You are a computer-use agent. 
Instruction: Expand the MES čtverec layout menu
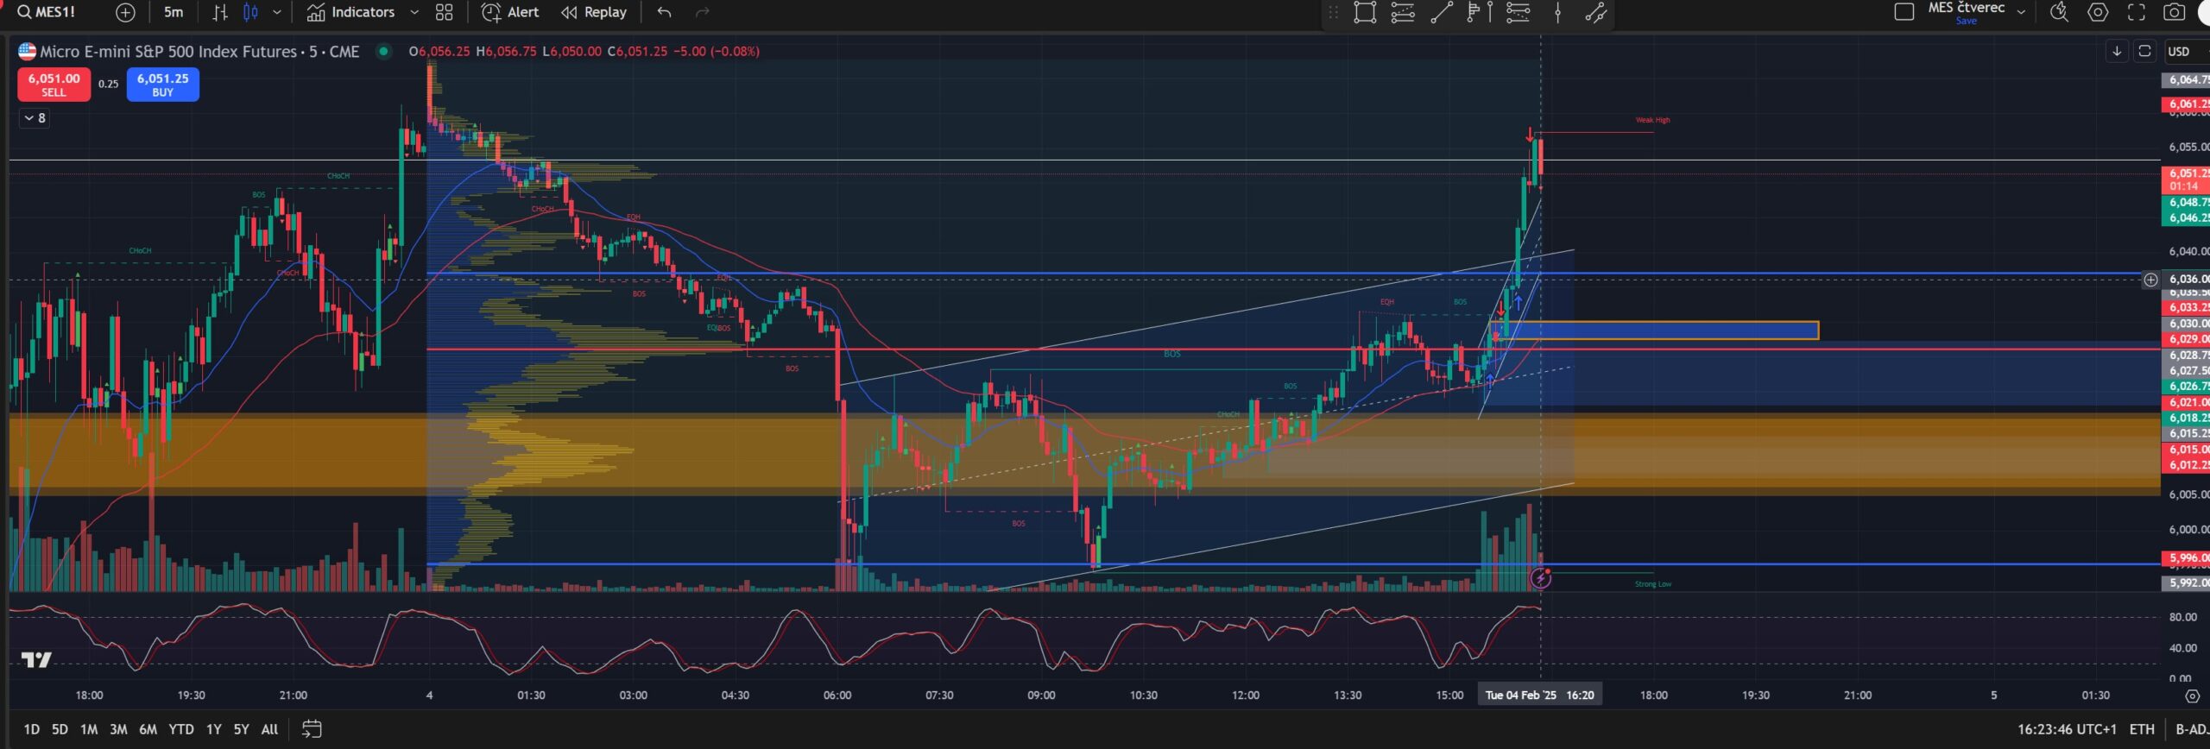click(2021, 12)
